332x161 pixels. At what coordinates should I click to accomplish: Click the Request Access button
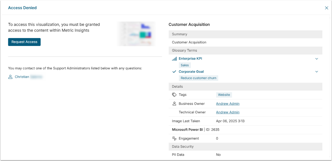click(24, 42)
